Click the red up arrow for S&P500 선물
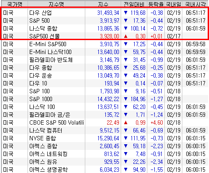Viewport: 209px width, 173px height. 125,36
